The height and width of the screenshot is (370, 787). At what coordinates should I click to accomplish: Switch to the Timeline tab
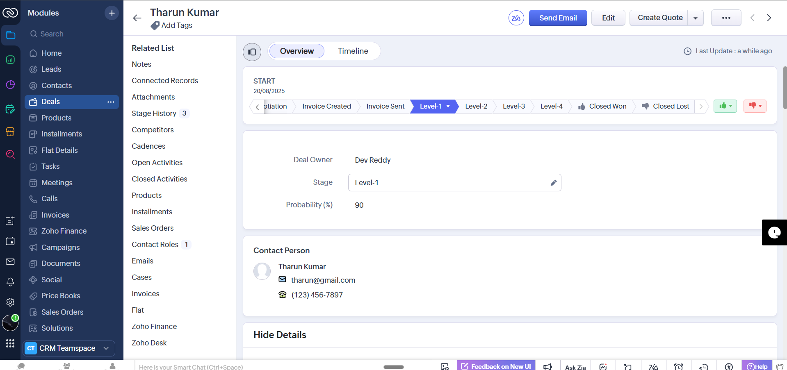[353, 51]
